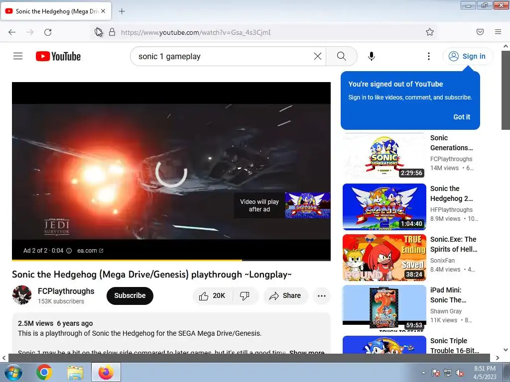Click the Shawn Gray channel name
This screenshot has height=382, width=510.
tap(446, 311)
